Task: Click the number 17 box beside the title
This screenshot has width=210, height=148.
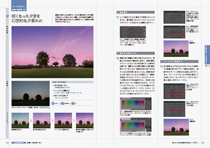Action: [x=7, y=16]
